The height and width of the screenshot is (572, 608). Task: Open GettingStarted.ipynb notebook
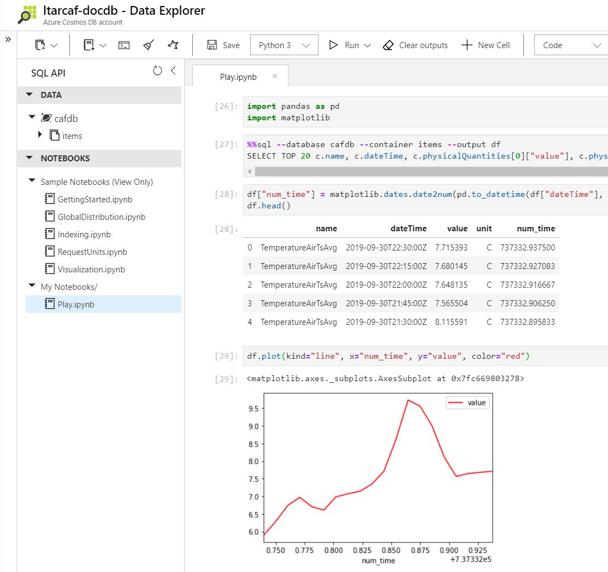(x=95, y=200)
